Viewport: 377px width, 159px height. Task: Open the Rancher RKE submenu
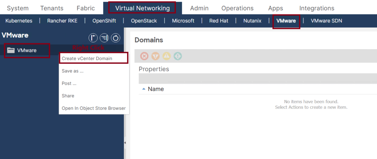pyautogui.click(x=62, y=21)
